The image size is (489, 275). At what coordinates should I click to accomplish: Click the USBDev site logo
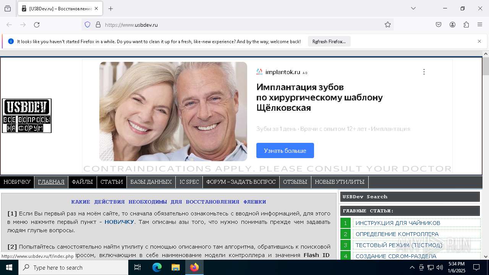27,116
